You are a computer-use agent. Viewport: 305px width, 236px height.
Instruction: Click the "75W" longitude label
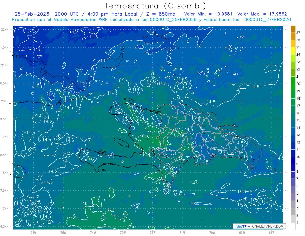[x=63, y=233]
